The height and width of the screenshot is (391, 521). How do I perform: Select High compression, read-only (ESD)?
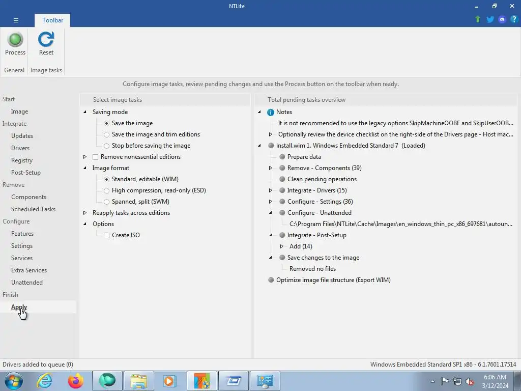click(x=106, y=190)
